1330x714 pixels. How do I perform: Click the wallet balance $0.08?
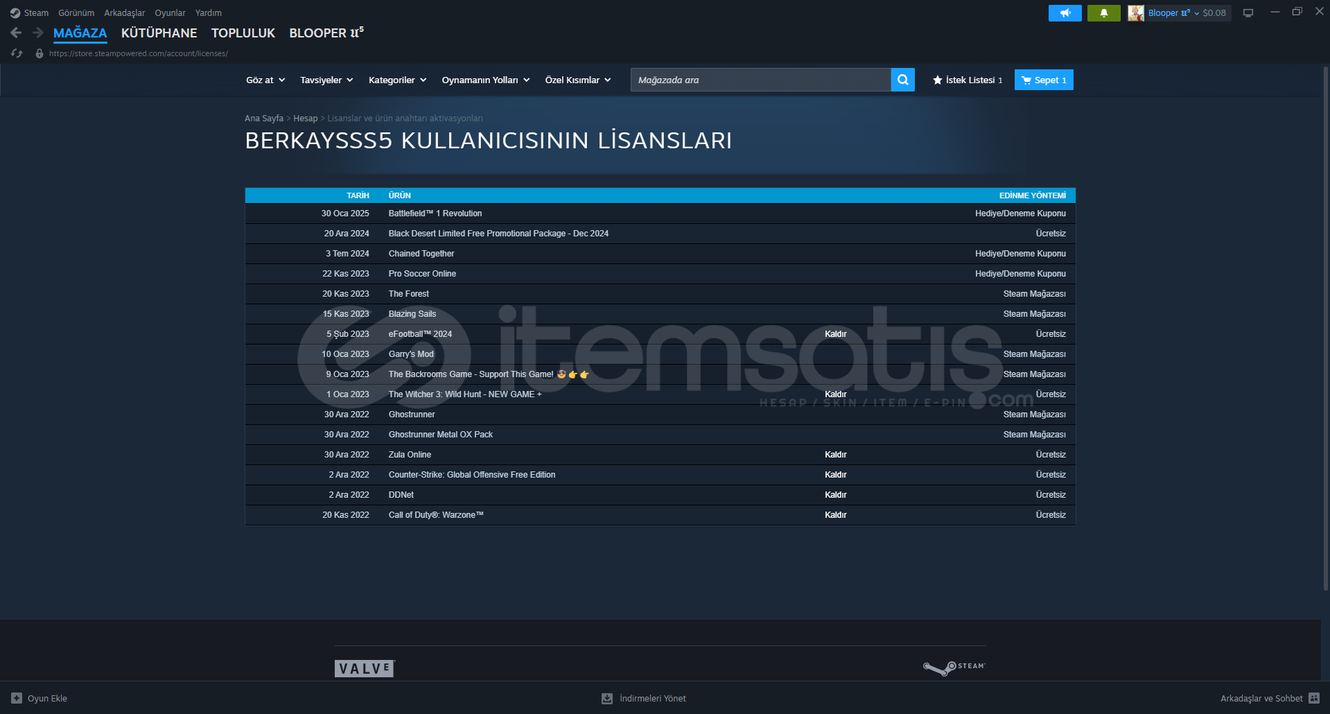(1214, 13)
